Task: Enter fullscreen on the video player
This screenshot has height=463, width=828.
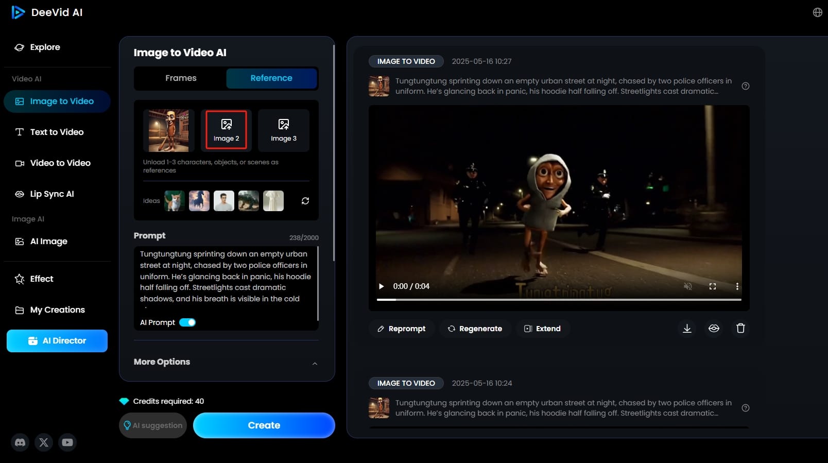Action: (713, 286)
